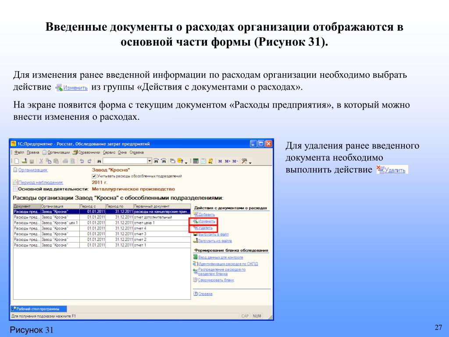Image resolution: width=449 pixels, height=337 pixels.
Task: Click the Первичный документ column header
Action: [162, 206]
